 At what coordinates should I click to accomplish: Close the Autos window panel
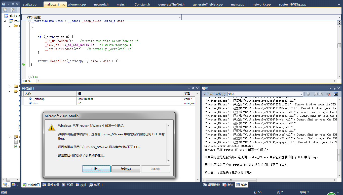(x=198, y=88)
